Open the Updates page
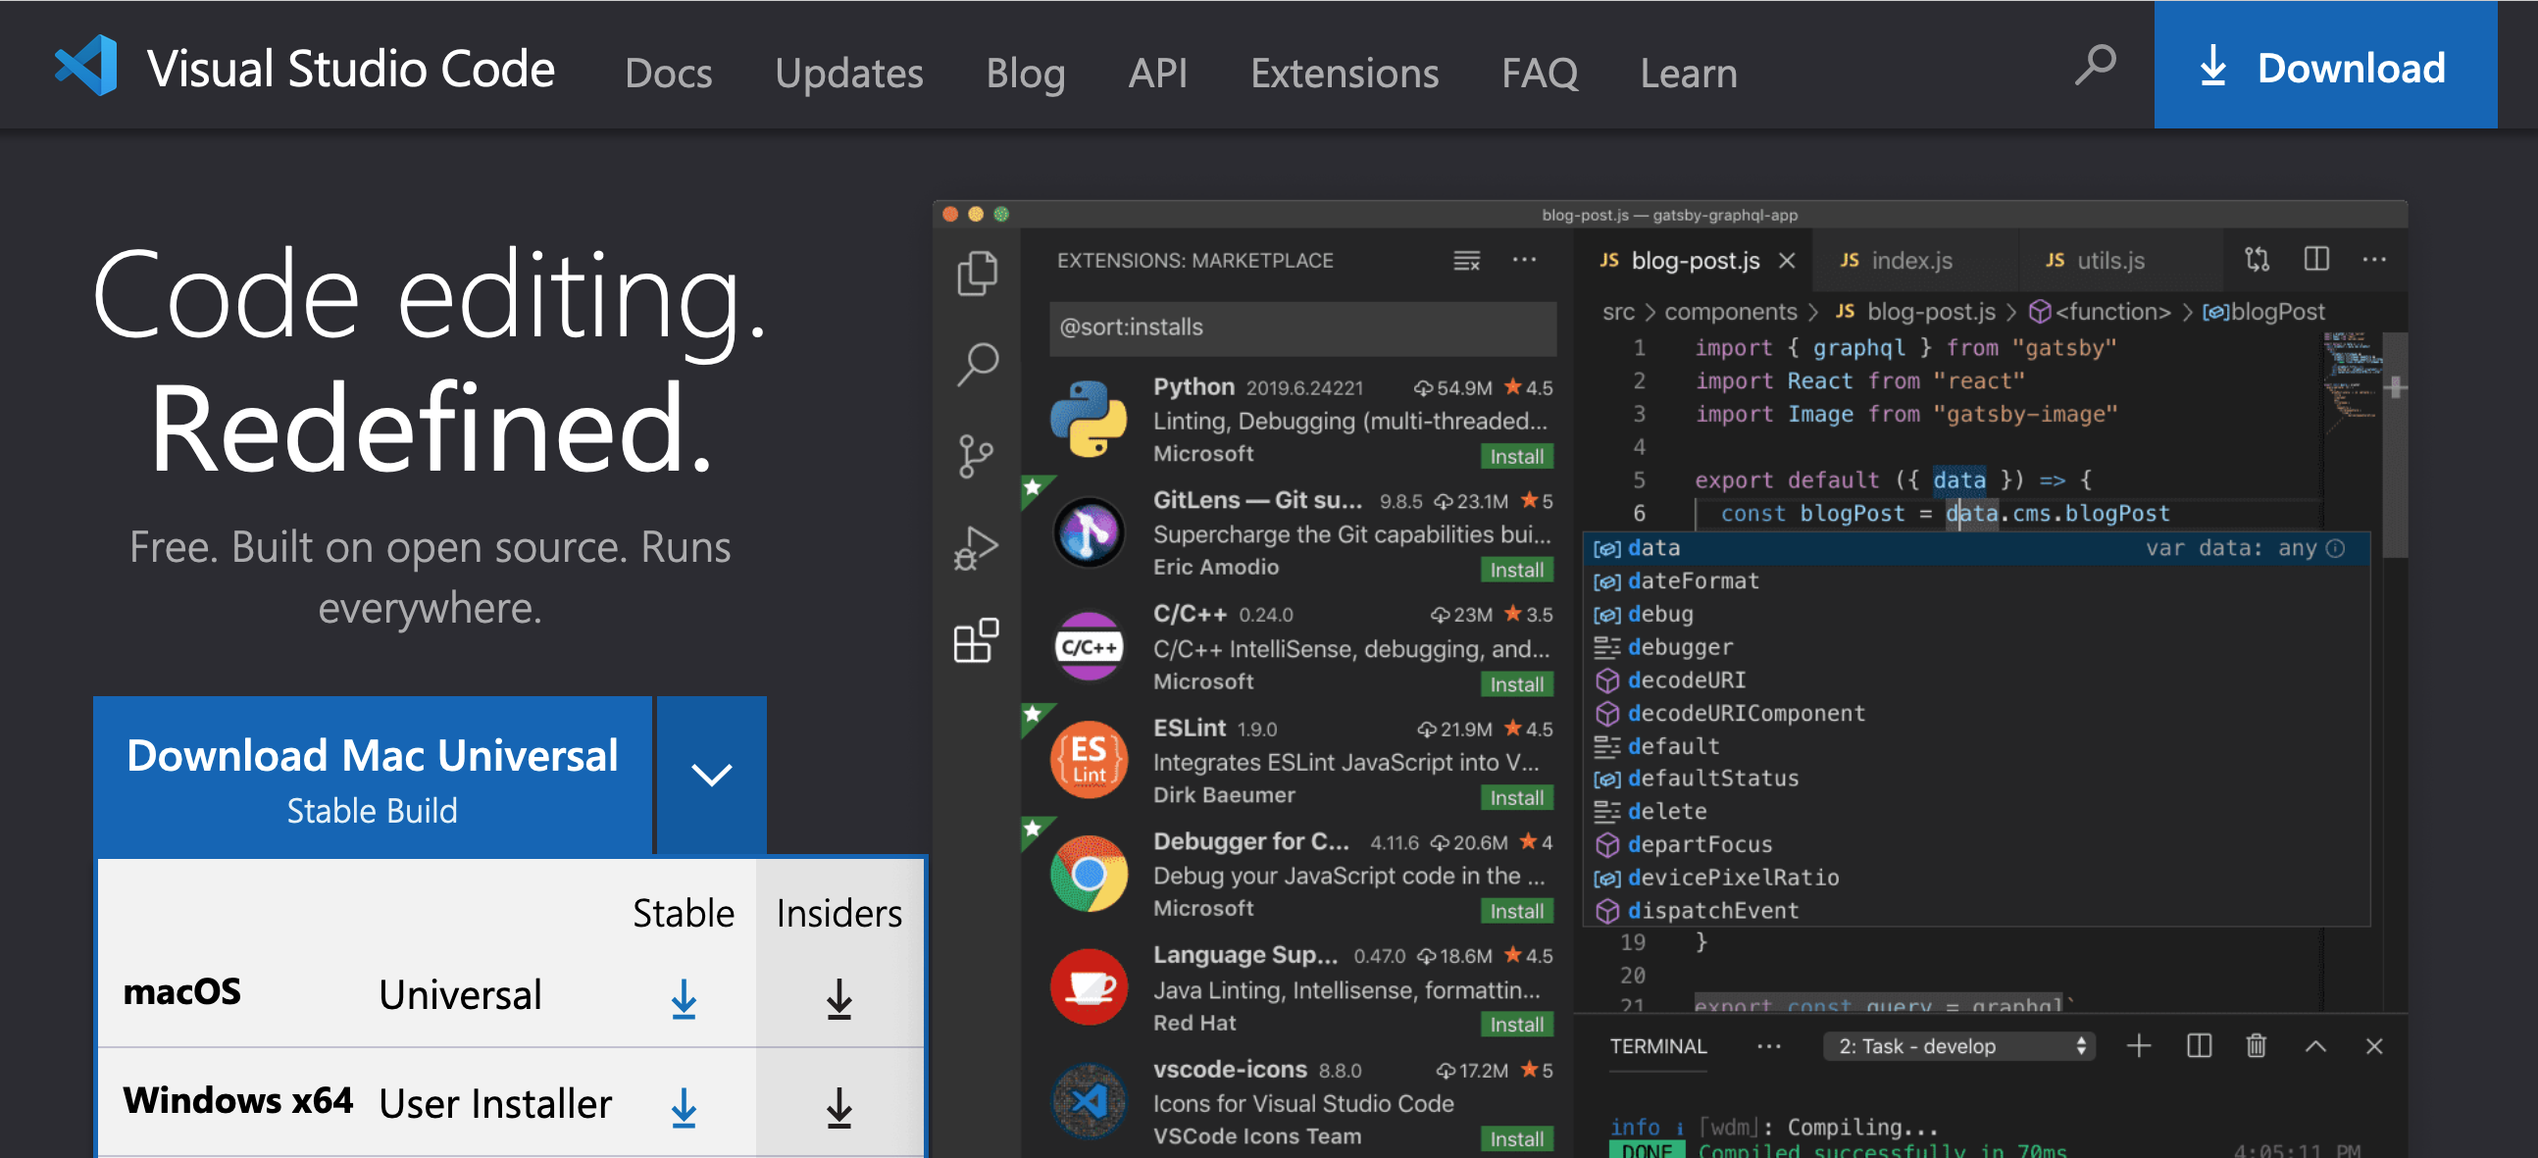The image size is (2538, 1158). 849,73
